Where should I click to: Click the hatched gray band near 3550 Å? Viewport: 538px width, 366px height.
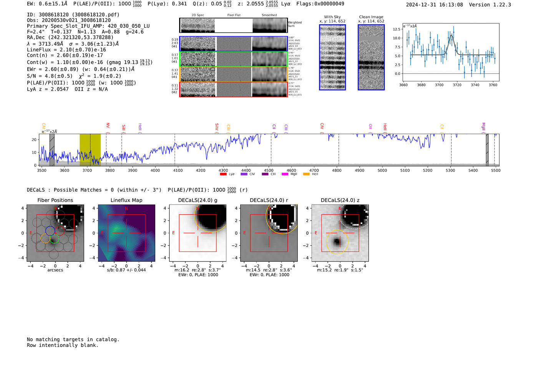(x=52, y=149)
